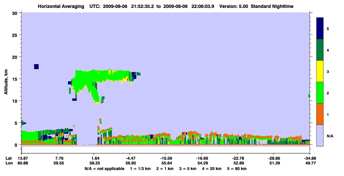The height and width of the screenshot is (176, 344).
Task: Click the bright green color bar segment for level 2
Action: click(x=320, y=93)
